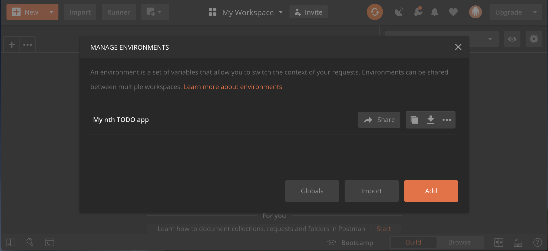Switch to Browse mode

click(460, 242)
